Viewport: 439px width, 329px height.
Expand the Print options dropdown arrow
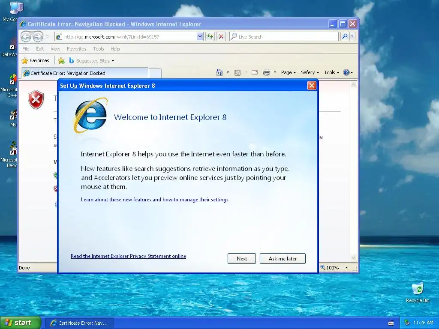coord(275,72)
